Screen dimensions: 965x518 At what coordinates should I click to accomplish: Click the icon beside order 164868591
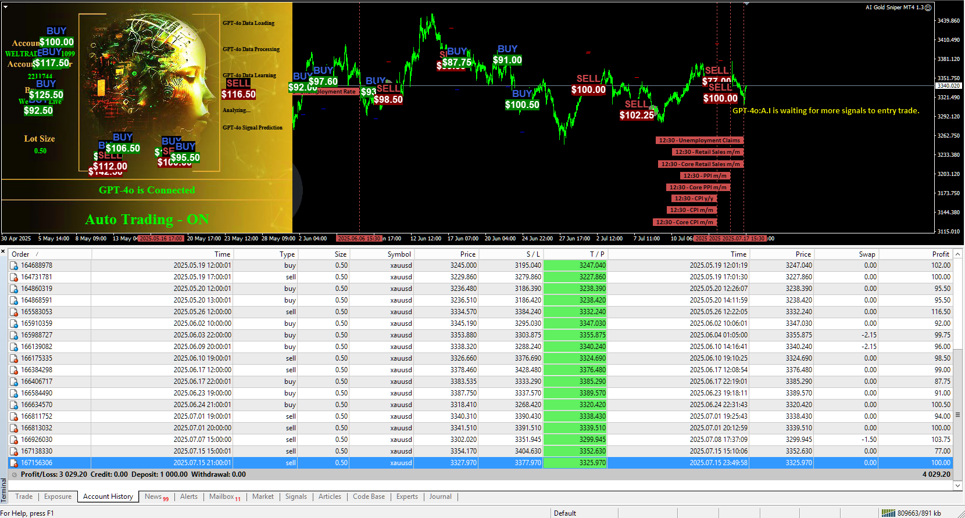pyautogui.click(x=14, y=300)
